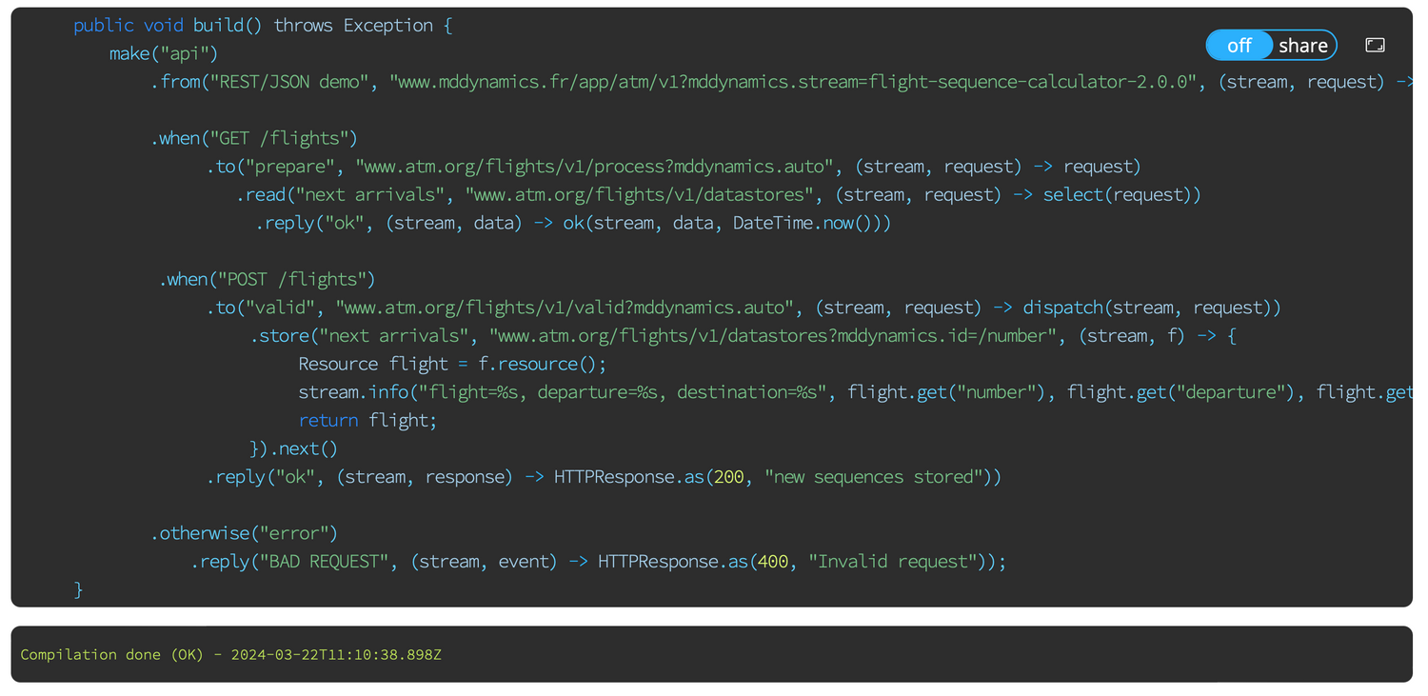
Task: Click the .otherwise("error") method call
Action: point(244,533)
